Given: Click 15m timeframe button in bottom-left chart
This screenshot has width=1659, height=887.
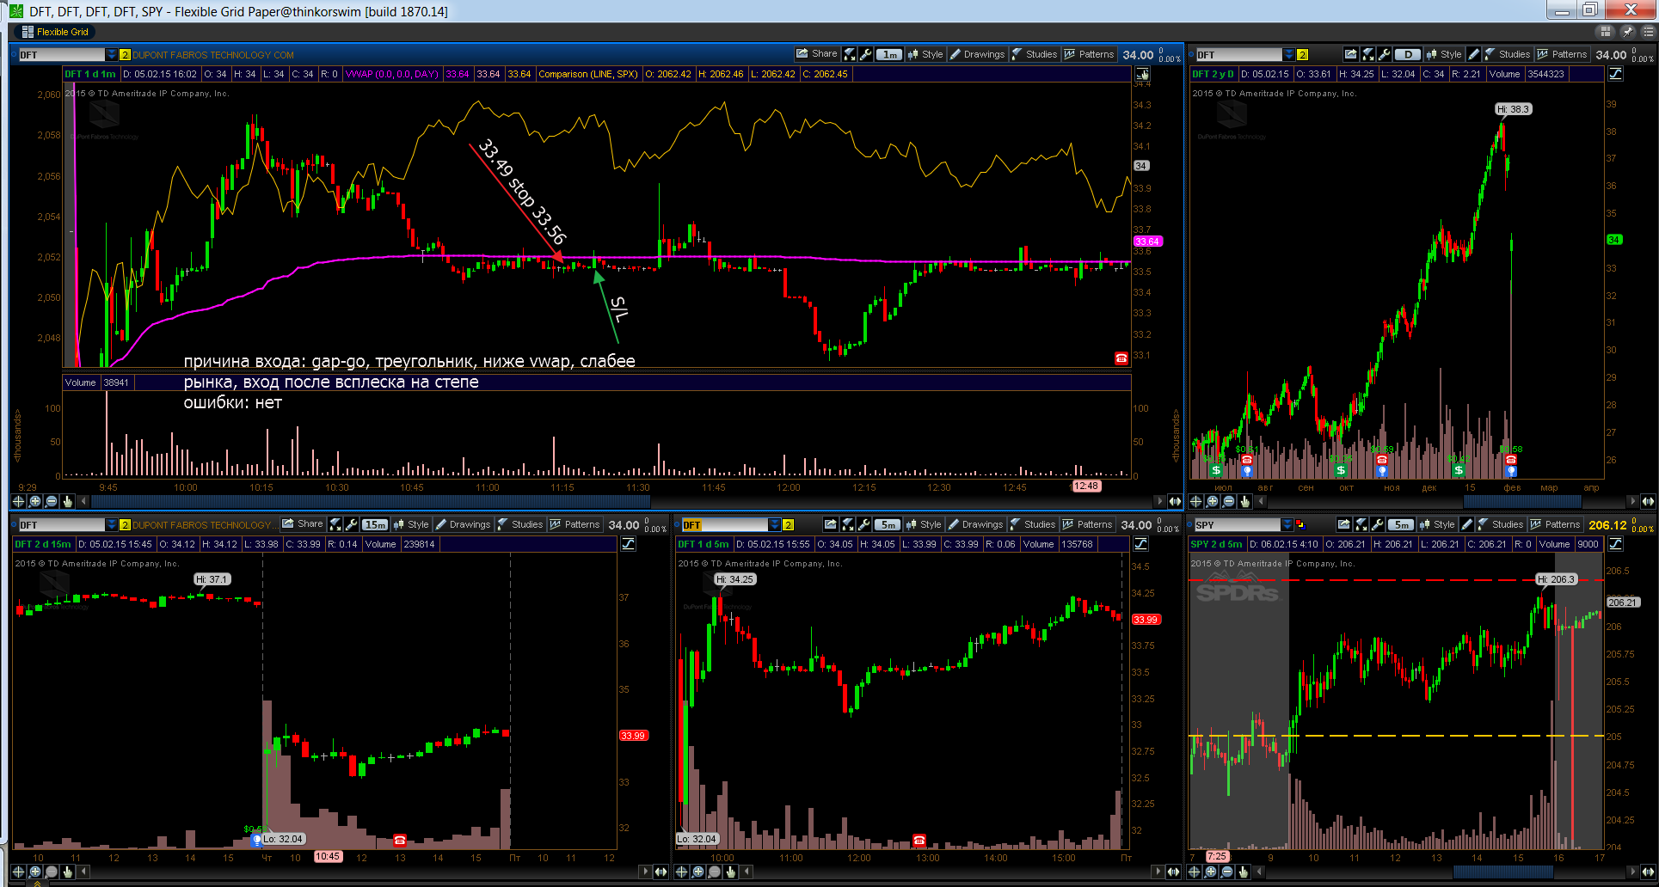Looking at the screenshot, I should (x=375, y=524).
